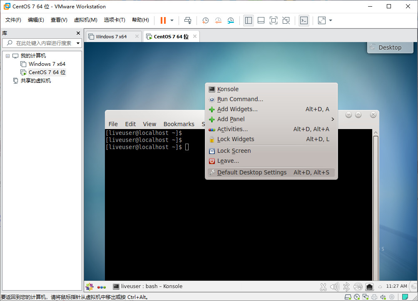Show hidden system tray icons arrow
This screenshot has width=418, height=301.
(x=380, y=286)
